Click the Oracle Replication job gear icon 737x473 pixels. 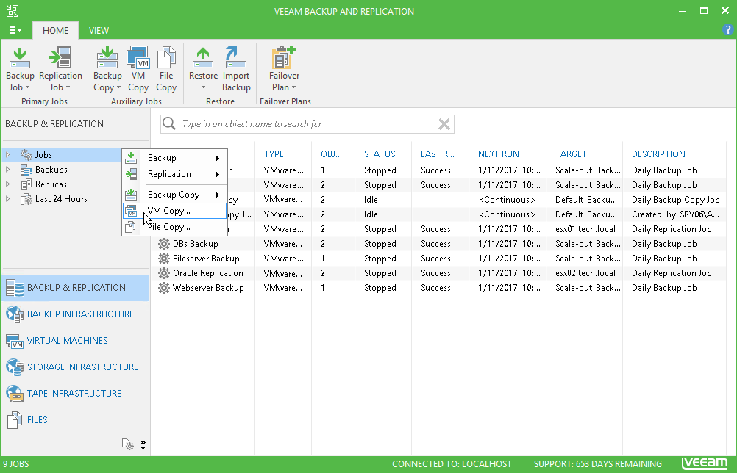coord(163,273)
